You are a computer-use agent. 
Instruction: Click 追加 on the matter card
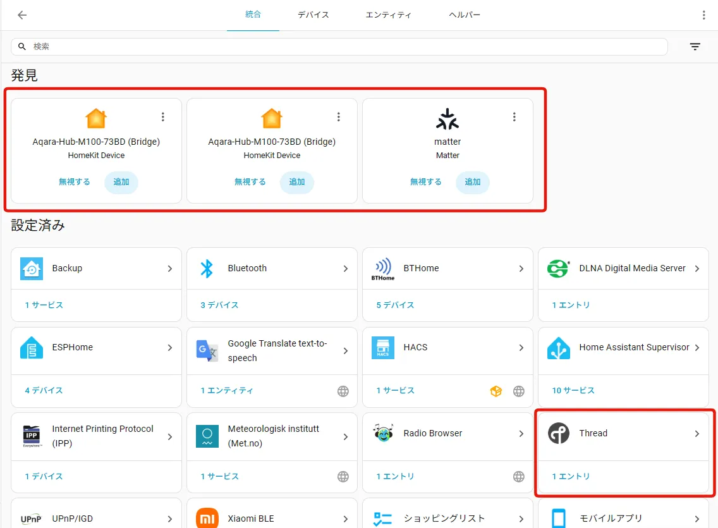point(473,182)
